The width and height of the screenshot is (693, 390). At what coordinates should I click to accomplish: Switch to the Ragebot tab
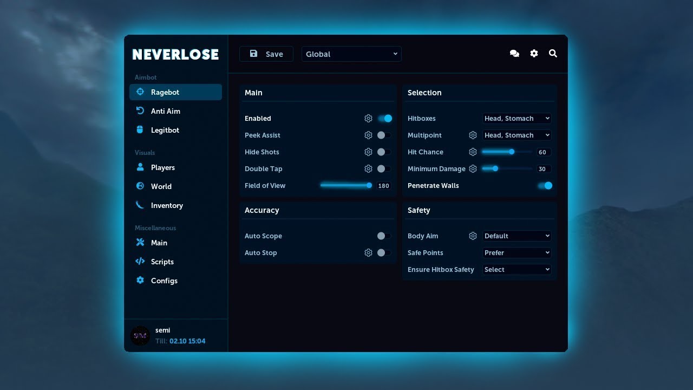tap(175, 92)
